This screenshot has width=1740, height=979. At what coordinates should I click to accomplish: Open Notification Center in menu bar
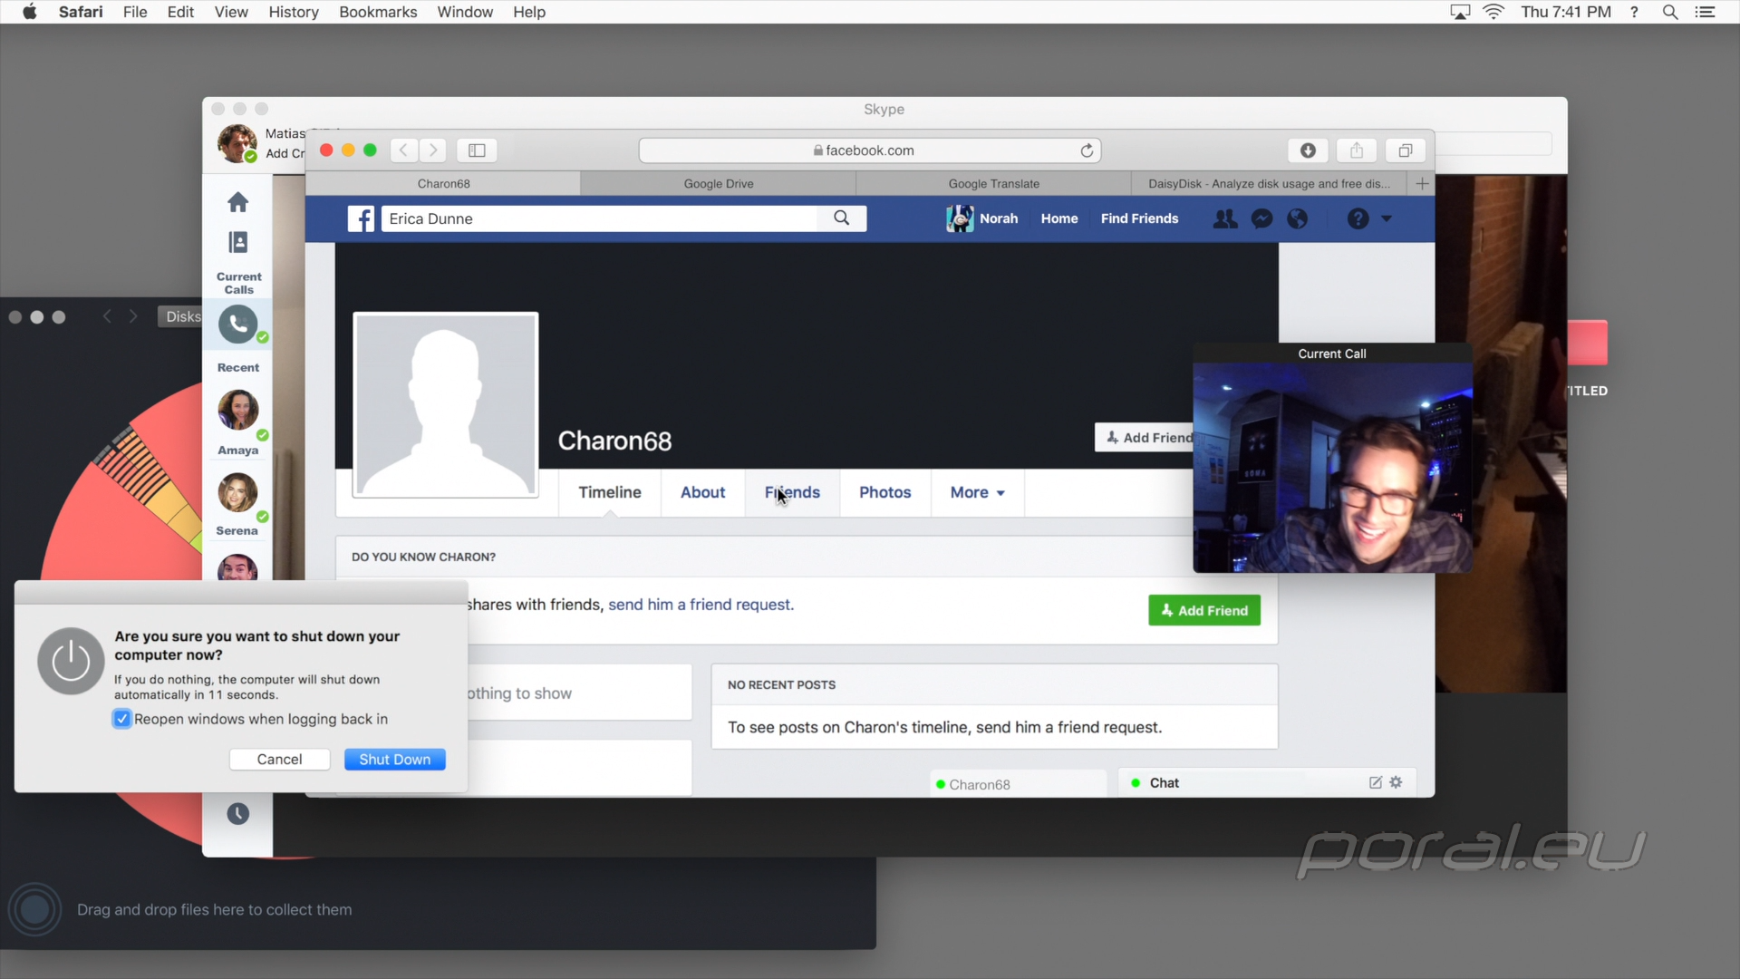[1706, 12]
